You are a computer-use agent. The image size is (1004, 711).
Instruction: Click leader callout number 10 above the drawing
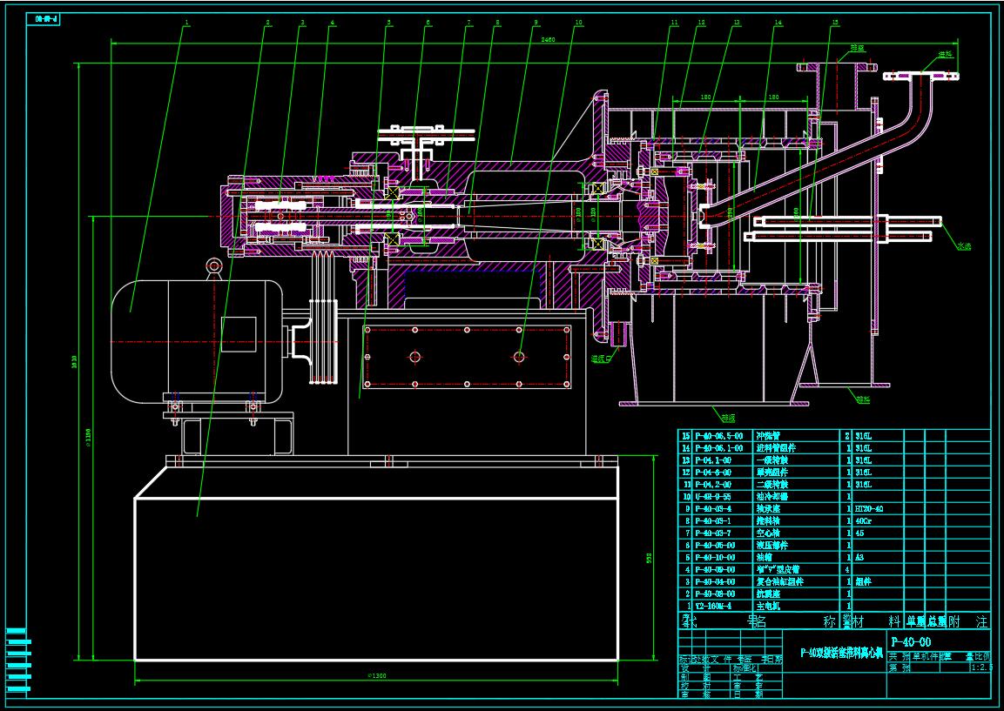[x=578, y=23]
